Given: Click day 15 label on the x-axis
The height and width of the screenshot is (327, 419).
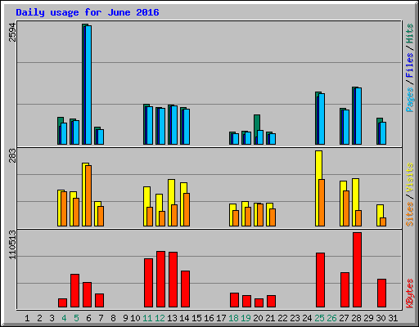Looking at the screenshot, I should pyautogui.click(x=196, y=318).
